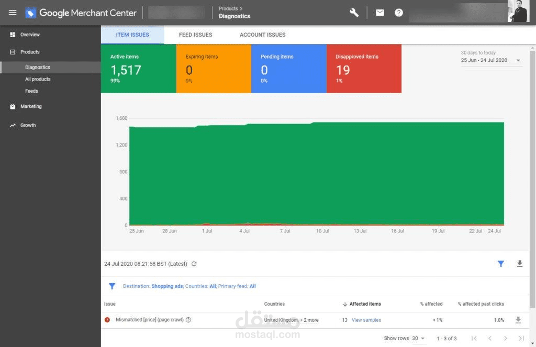
Task: Click the Overview dashboard icon in sidebar
Action: tap(13, 35)
